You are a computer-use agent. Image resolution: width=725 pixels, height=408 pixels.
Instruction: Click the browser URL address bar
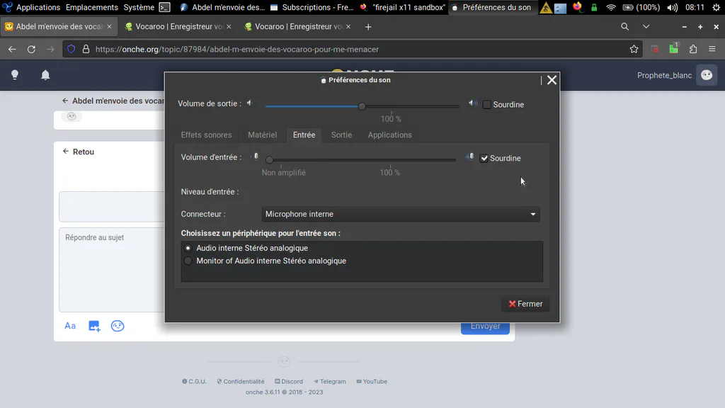pyautogui.click(x=351, y=49)
